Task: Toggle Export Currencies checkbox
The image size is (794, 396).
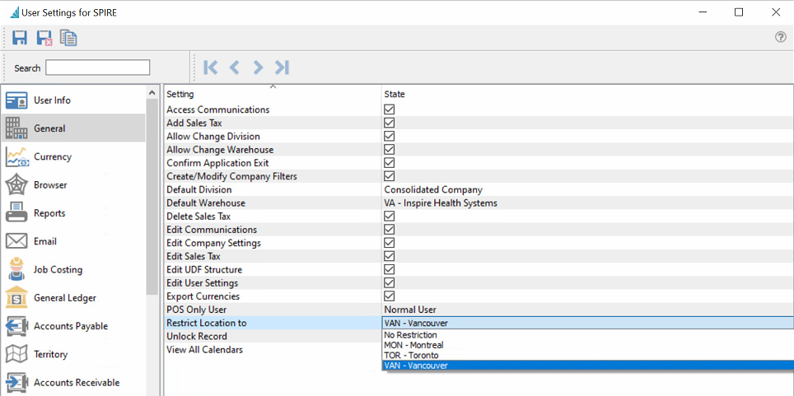Action: point(389,296)
